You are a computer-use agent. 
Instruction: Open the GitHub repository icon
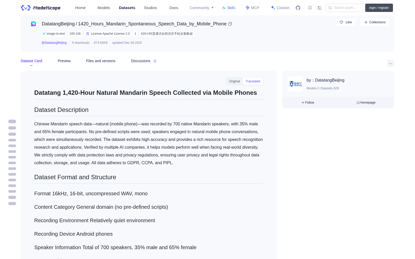pyautogui.click(x=298, y=8)
